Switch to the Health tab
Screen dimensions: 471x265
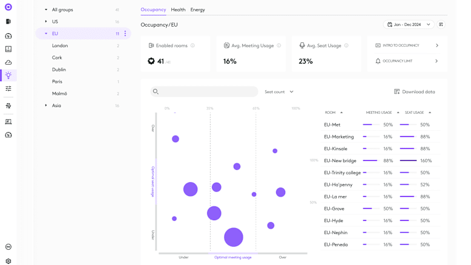pyautogui.click(x=178, y=10)
